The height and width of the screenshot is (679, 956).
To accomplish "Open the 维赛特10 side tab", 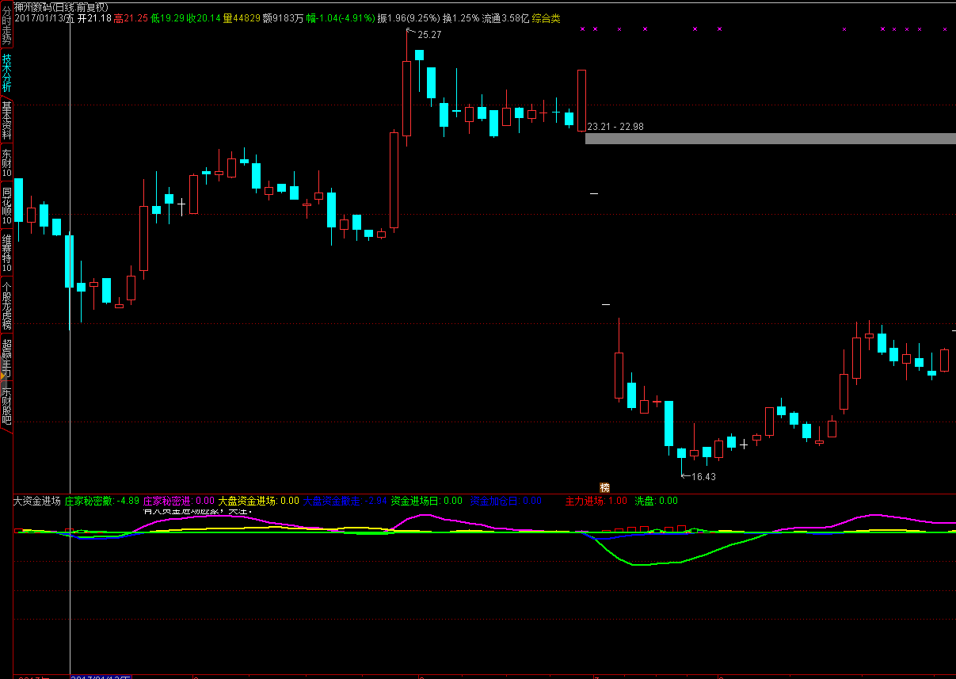I will click(6, 254).
